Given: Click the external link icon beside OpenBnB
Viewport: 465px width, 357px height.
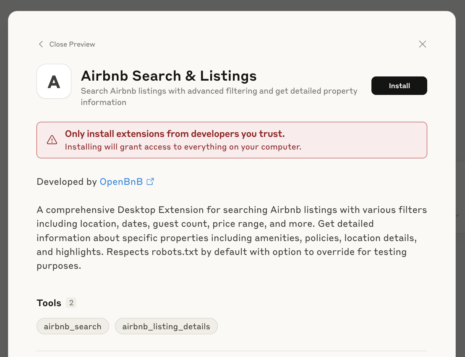Looking at the screenshot, I should click(150, 181).
